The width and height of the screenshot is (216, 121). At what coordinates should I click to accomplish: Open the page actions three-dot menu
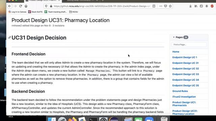[161, 6]
